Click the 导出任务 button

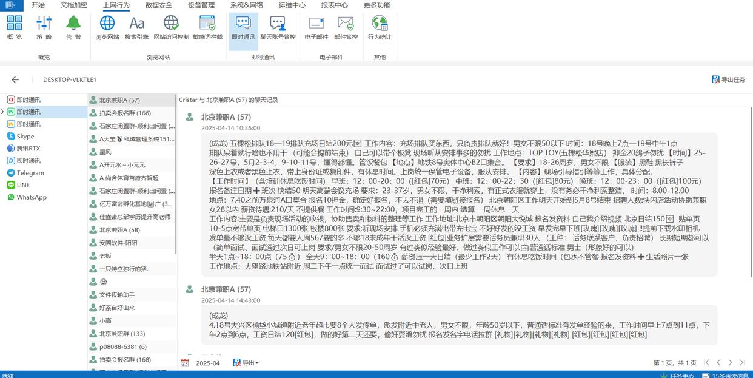coord(728,79)
